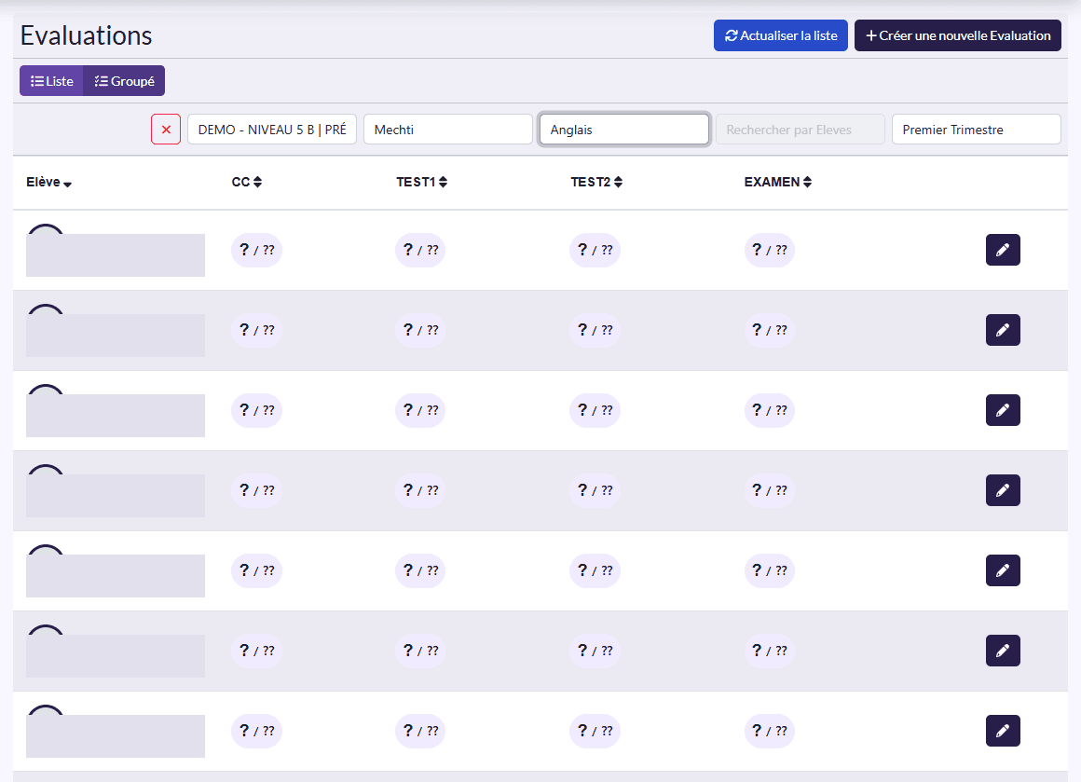Select the EXAMEN score badge in the sixth row
Viewport: 1081px width, 782px height.
coord(770,651)
